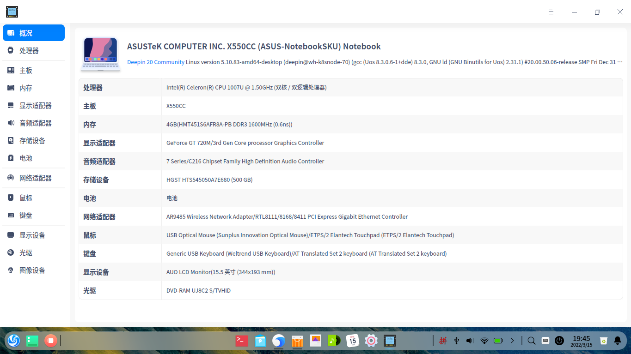Select the 光驱 optical drive sidebar entry

pyautogui.click(x=34, y=252)
